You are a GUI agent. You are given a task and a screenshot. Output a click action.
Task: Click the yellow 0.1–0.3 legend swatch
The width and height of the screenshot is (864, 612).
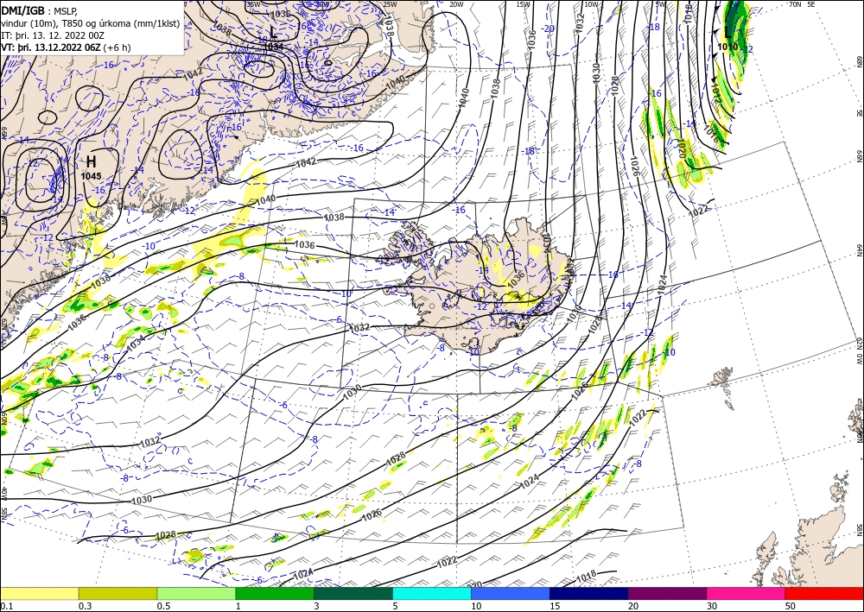point(39,593)
